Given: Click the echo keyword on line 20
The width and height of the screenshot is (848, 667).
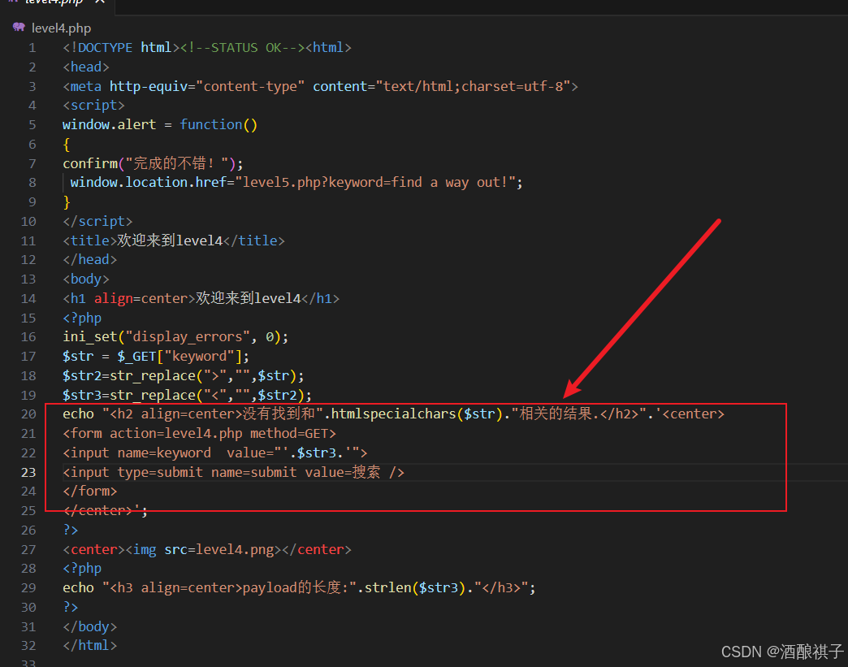Looking at the screenshot, I should point(79,414).
